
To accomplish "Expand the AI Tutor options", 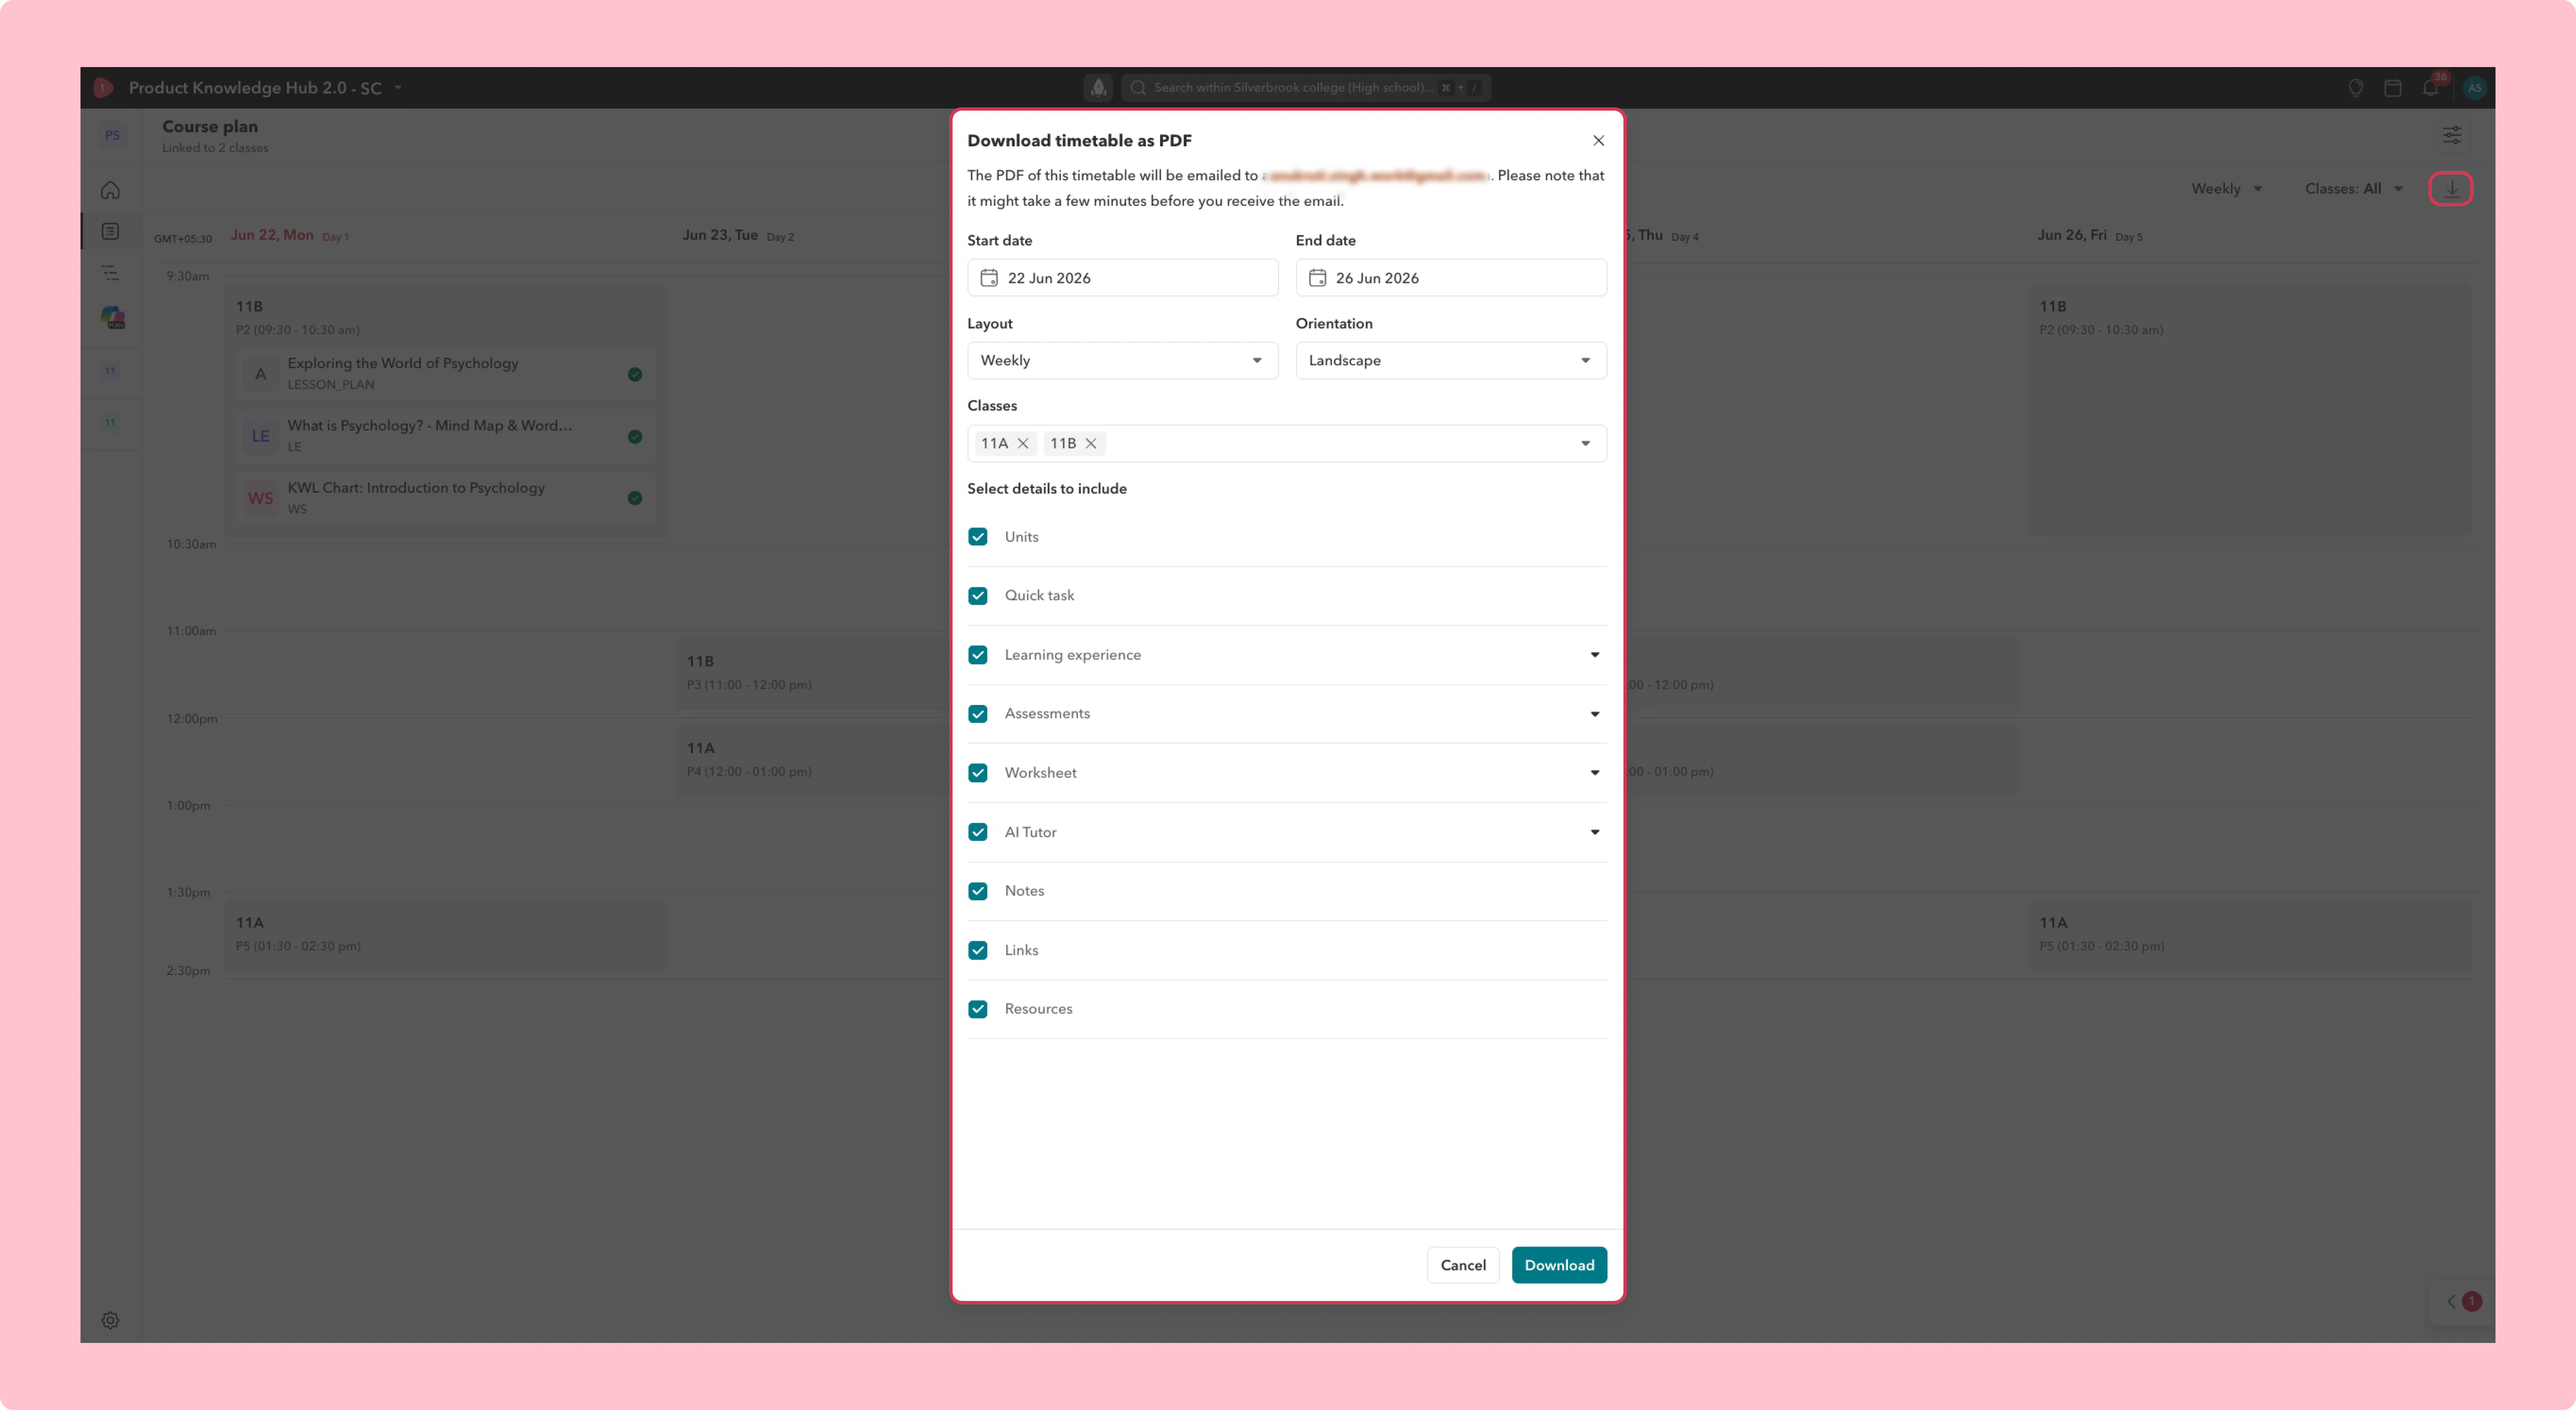I will (x=1595, y=832).
